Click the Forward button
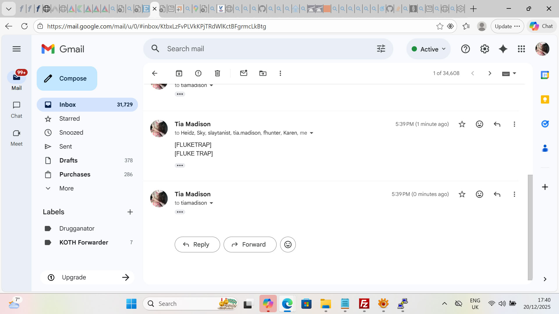This screenshot has height=314, width=559. pyautogui.click(x=250, y=245)
